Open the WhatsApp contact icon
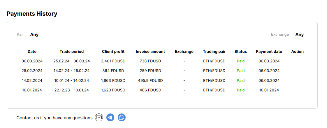327x128 pixels. coord(122,118)
